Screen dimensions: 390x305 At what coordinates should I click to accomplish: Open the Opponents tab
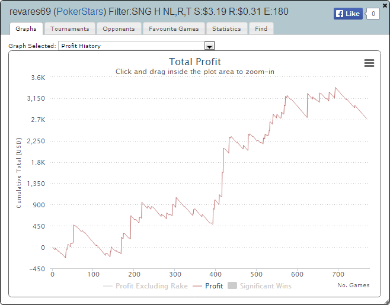click(119, 29)
